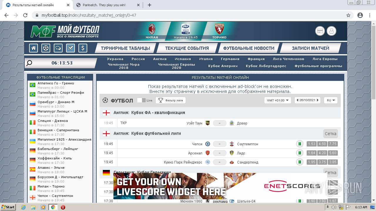Click the livescore widget ad banner
The image size is (376, 211).
[x=220, y=186]
